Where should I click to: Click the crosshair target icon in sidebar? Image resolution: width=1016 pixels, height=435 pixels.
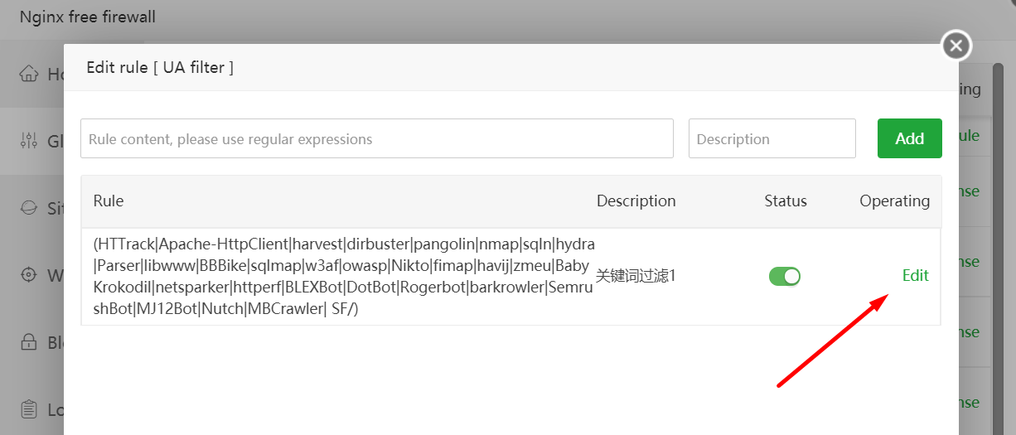coord(29,274)
